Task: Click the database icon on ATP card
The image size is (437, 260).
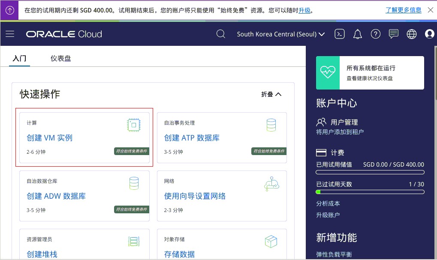Action: (x=271, y=125)
